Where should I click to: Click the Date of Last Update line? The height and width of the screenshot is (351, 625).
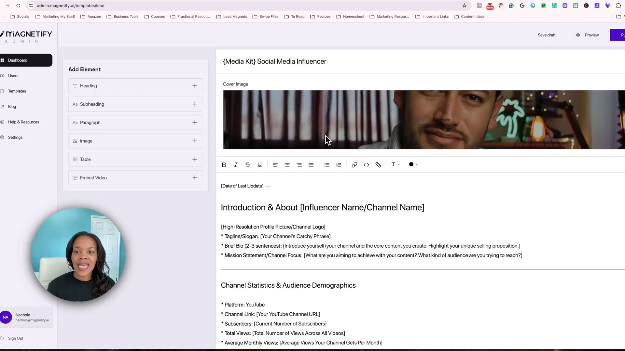[245, 186]
